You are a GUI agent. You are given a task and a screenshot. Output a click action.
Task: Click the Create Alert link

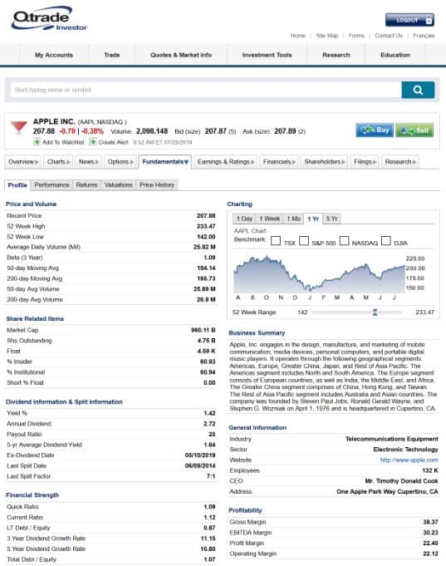[113, 142]
